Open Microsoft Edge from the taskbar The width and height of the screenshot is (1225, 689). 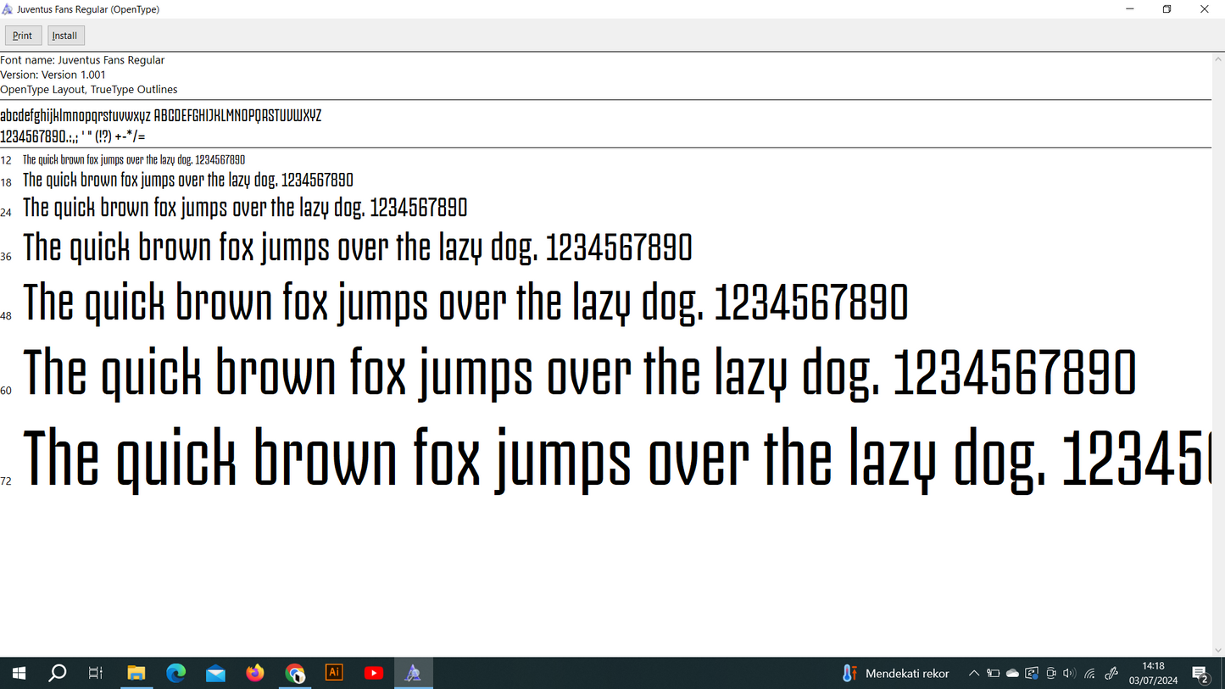click(175, 674)
